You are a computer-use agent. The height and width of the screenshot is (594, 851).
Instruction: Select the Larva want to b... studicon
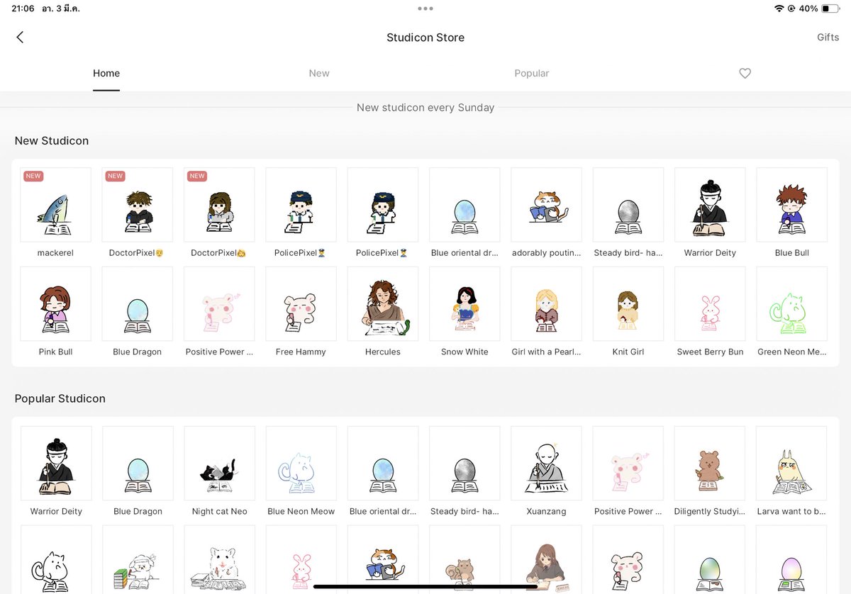pyautogui.click(x=792, y=464)
